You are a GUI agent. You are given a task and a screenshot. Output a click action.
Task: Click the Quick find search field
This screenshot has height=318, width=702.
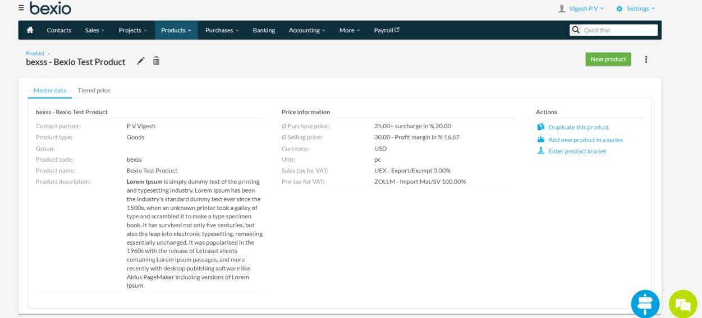(x=619, y=30)
